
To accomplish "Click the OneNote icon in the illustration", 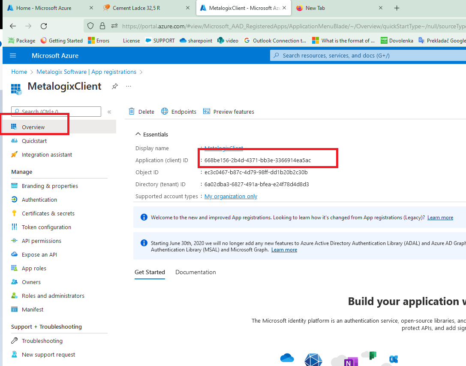I will click(351, 362).
